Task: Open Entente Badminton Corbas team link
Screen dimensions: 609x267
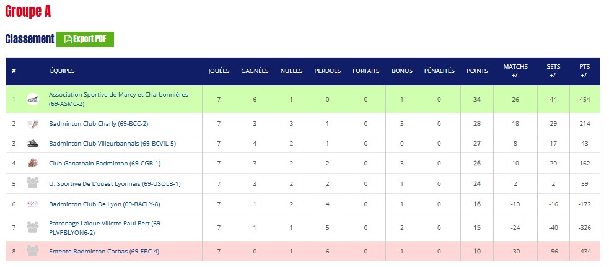Action: (x=104, y=251)
